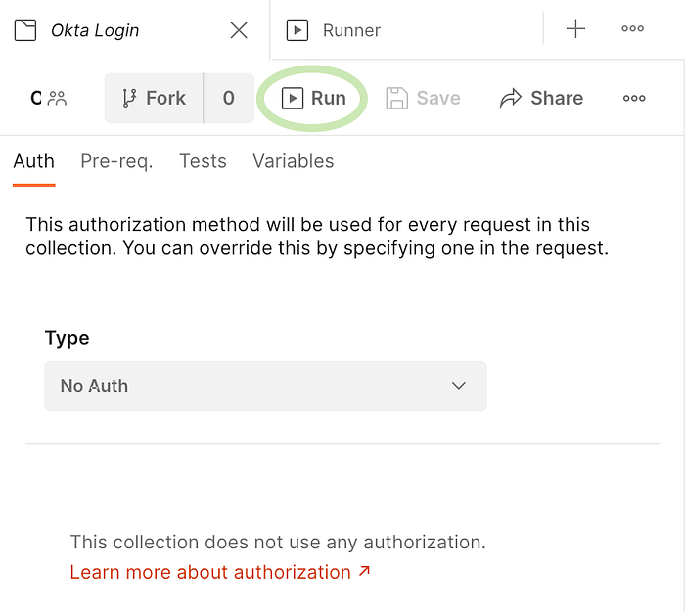Click the floppy disk Save icon
The width and height of the screenshot is (685, 612).
click(x=396, y=98)
